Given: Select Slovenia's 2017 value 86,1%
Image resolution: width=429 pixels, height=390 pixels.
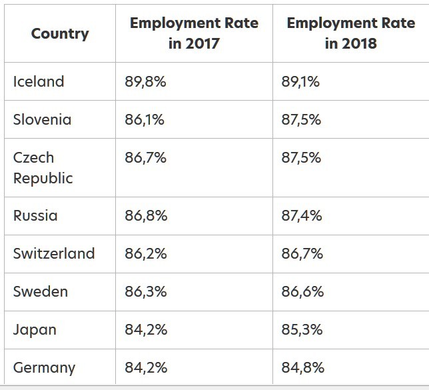Looking at the screenshot, I should [145, 120].
